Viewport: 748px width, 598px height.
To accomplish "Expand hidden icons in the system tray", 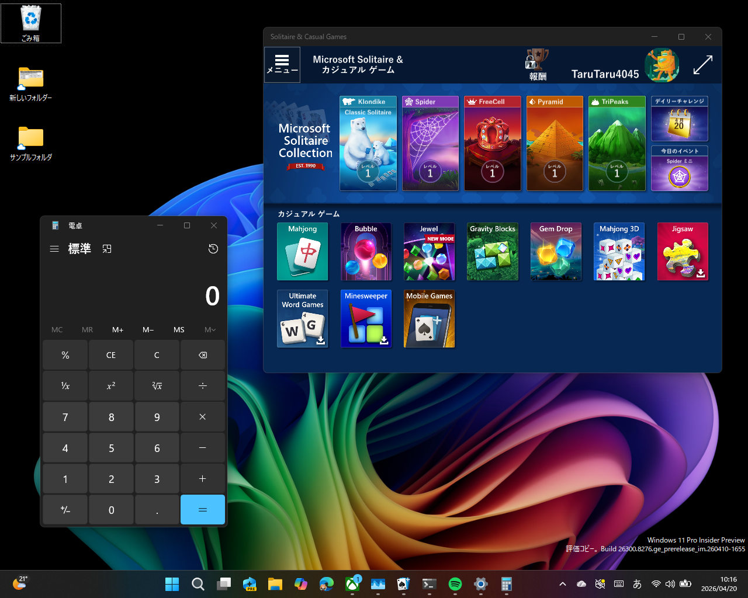I will (x=562, y=583).
